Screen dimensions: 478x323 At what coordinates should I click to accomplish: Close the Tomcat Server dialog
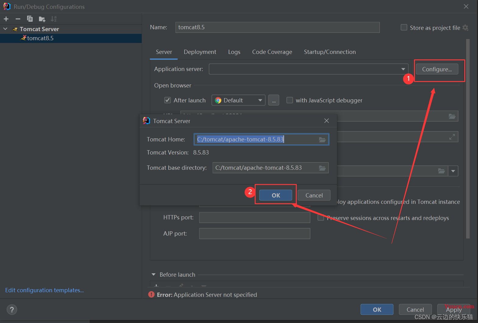click(x=327, y=121)
